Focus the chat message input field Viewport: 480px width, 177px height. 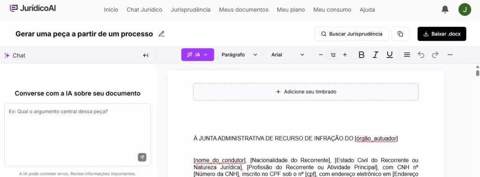tap(77, 134)
